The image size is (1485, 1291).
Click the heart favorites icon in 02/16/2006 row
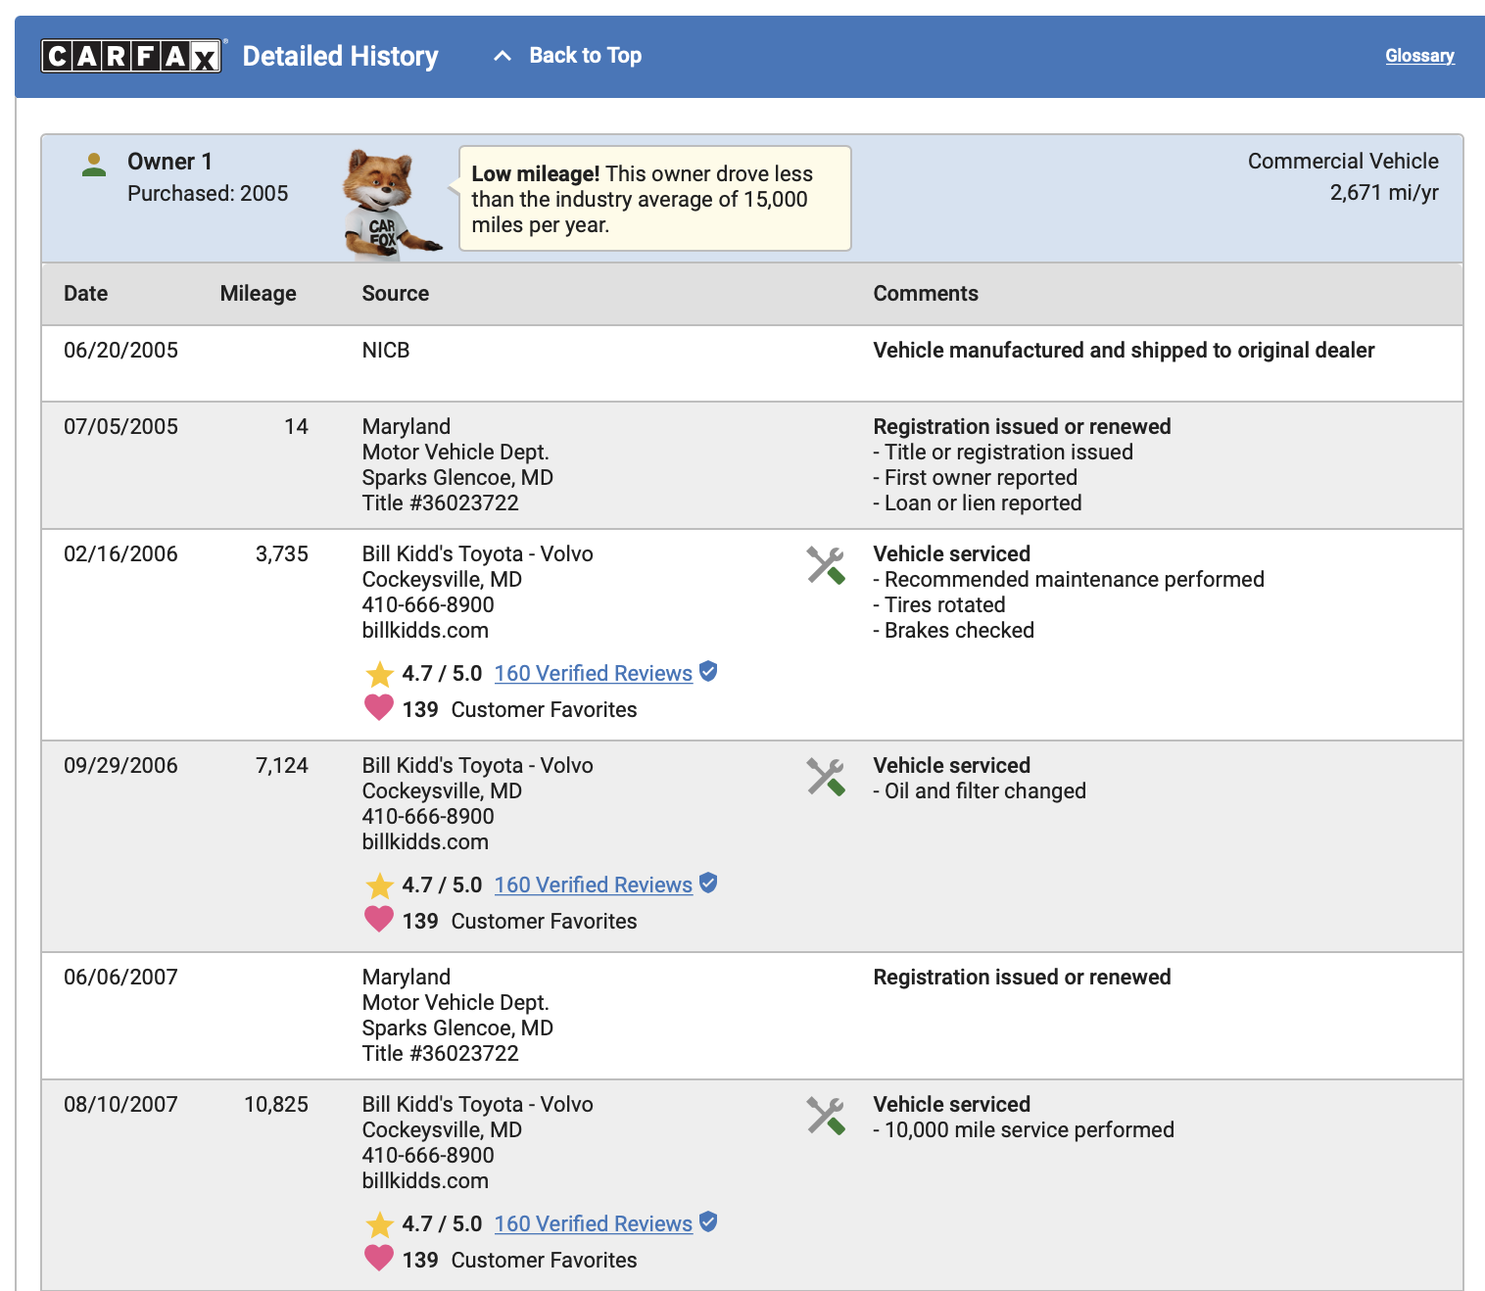(x=379, y=707)
